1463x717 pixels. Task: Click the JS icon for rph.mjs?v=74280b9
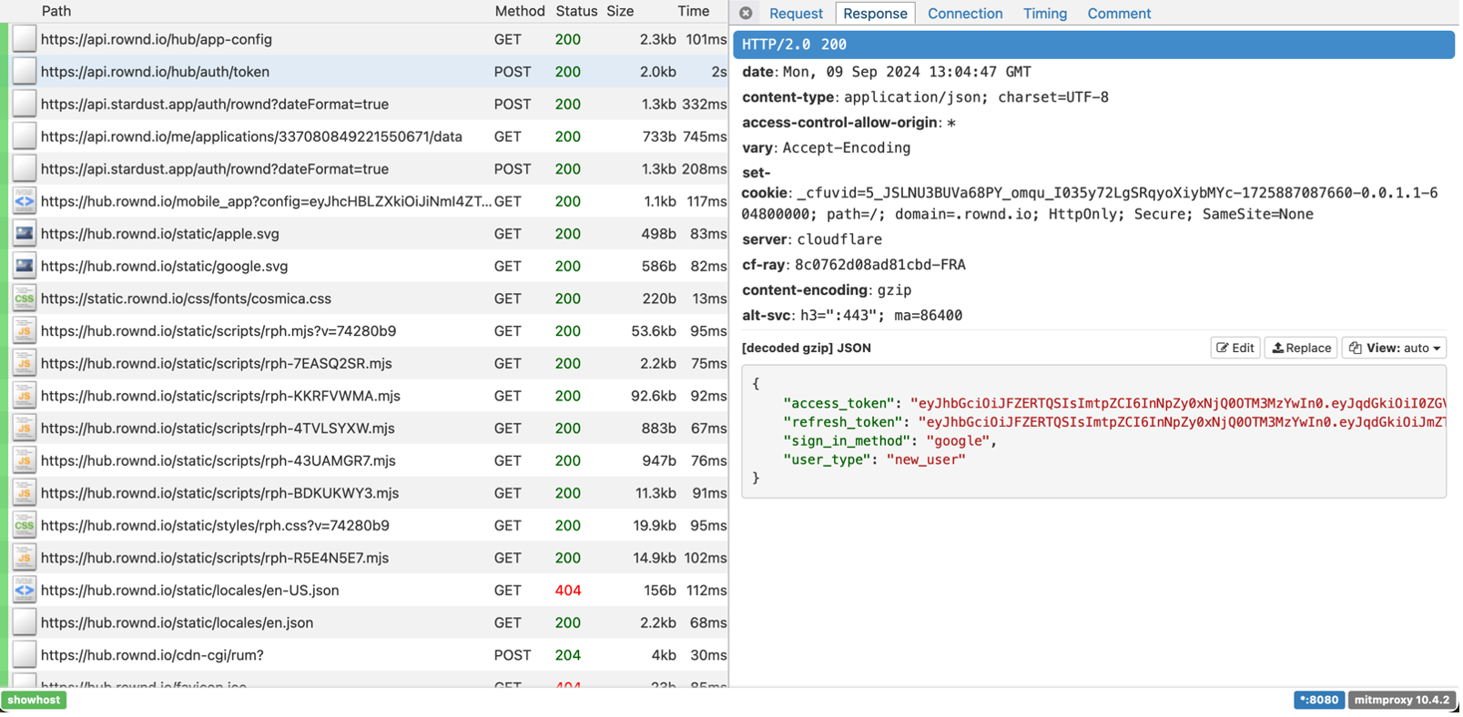point(25,331)
